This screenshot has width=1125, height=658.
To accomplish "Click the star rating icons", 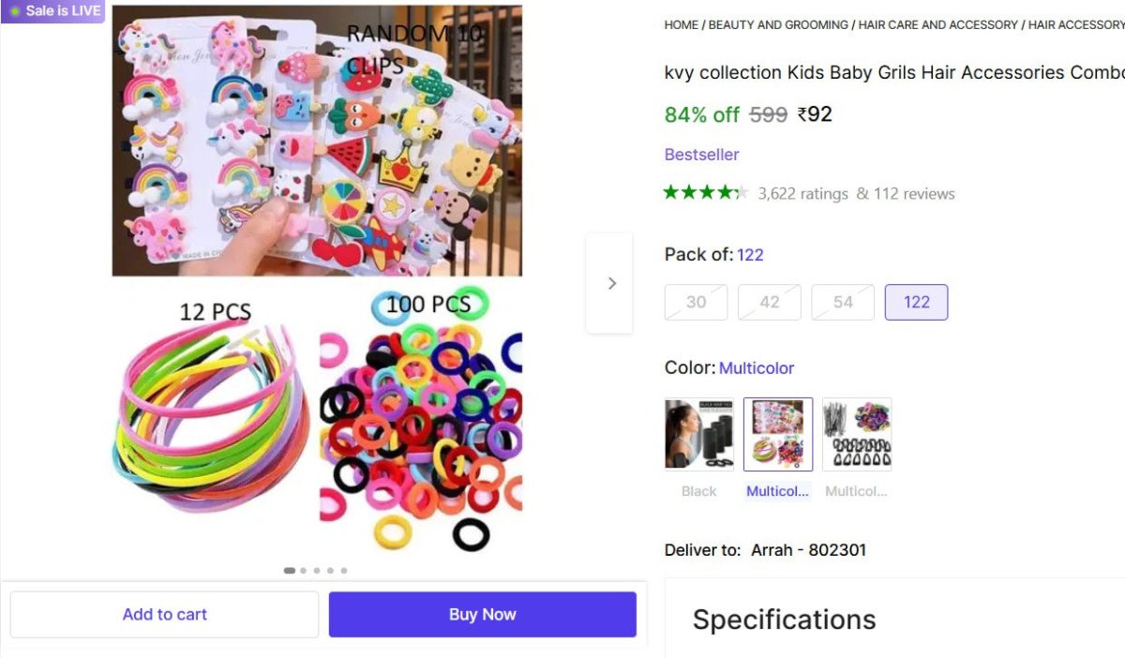I will (705, 193).
